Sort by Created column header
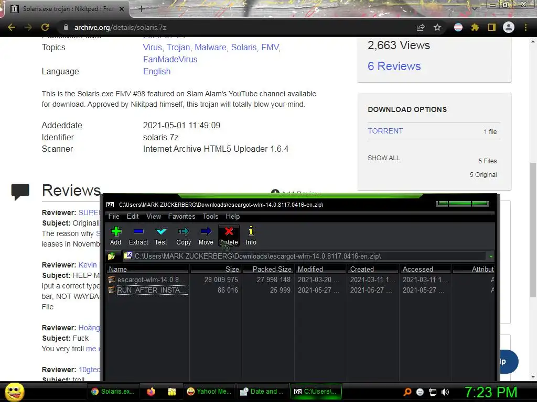 pos(373,269)
